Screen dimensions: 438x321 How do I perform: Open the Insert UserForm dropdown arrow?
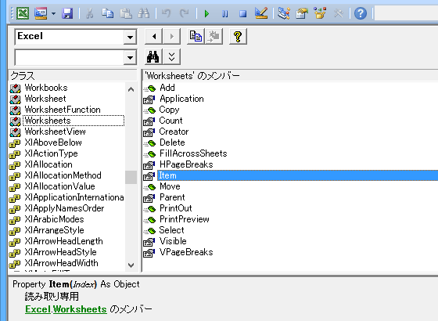click(53, 13)
